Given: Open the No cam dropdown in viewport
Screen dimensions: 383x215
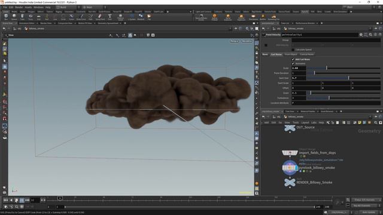Looking at the screenshot, I should tap(247, 41).
